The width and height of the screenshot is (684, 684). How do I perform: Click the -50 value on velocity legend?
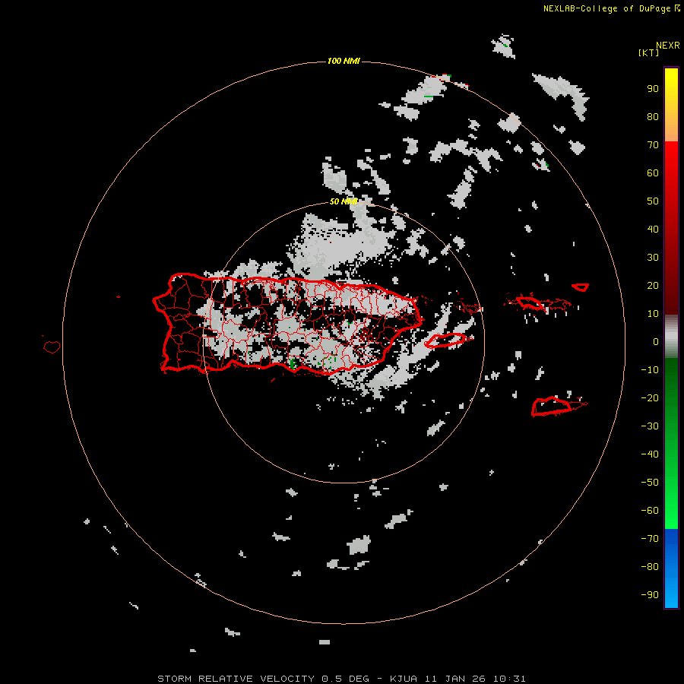(650, 483)
